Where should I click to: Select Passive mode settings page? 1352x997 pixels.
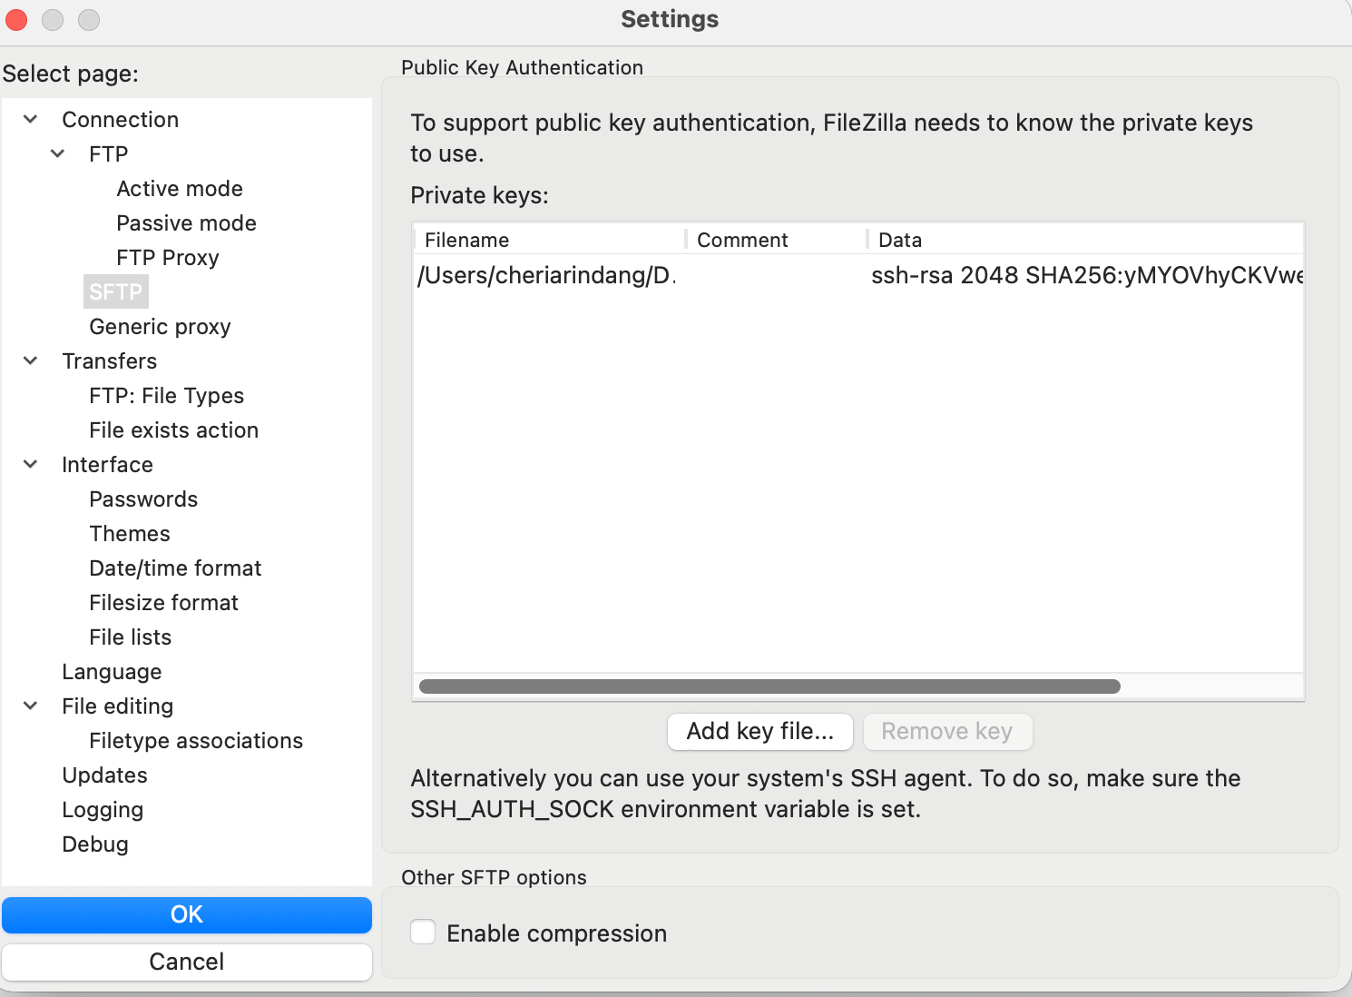[x=186, y=223]
